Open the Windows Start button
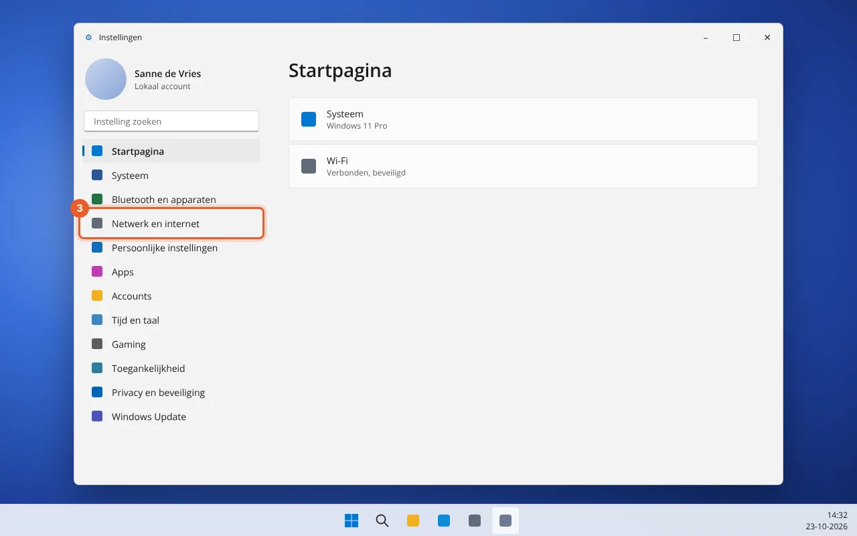 pos(352,521)
